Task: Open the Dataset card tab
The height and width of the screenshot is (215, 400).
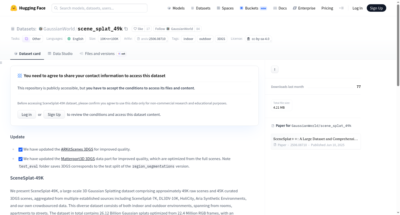Action: coord(27,54)
